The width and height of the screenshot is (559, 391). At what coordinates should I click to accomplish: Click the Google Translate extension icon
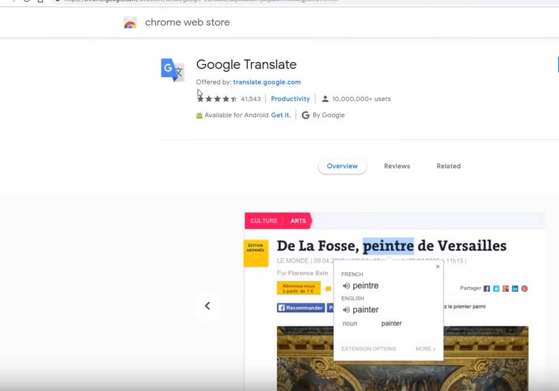[x=172, y=70]
